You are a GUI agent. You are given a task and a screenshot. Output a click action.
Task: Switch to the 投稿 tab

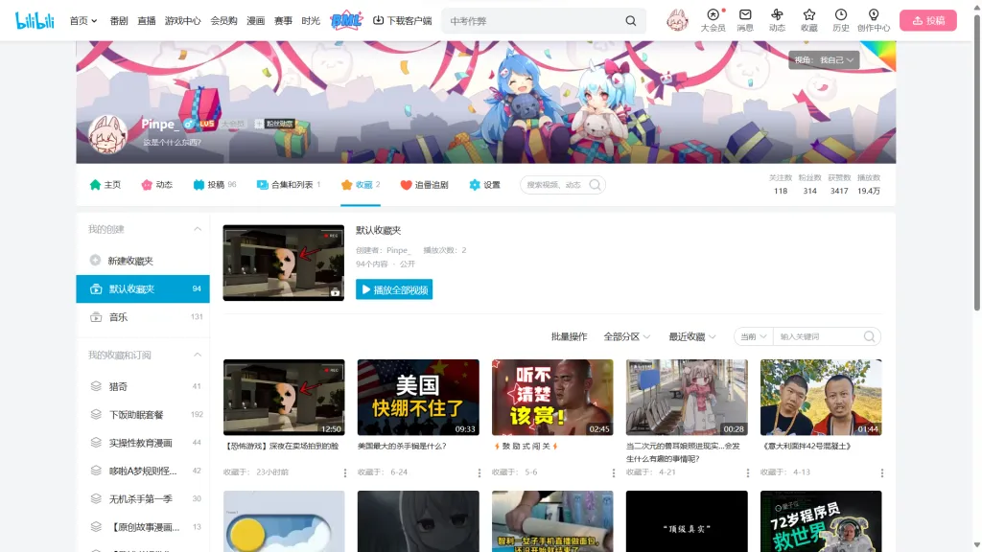click(x=215, y=185)
